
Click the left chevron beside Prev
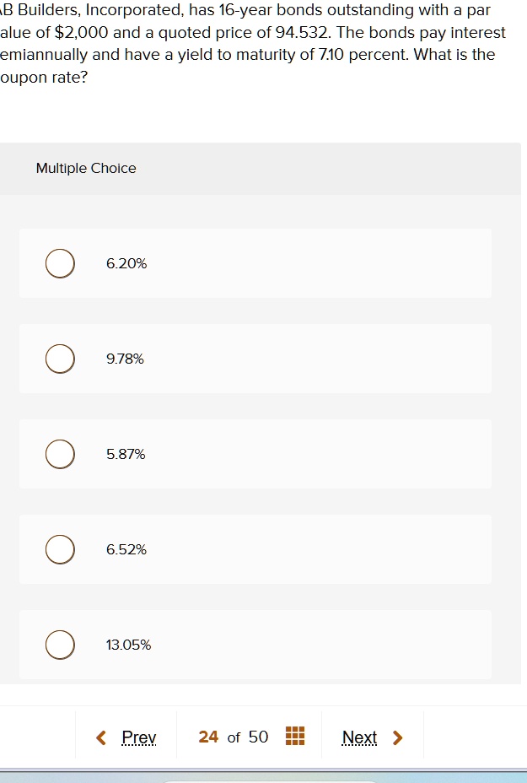point(101,737)
